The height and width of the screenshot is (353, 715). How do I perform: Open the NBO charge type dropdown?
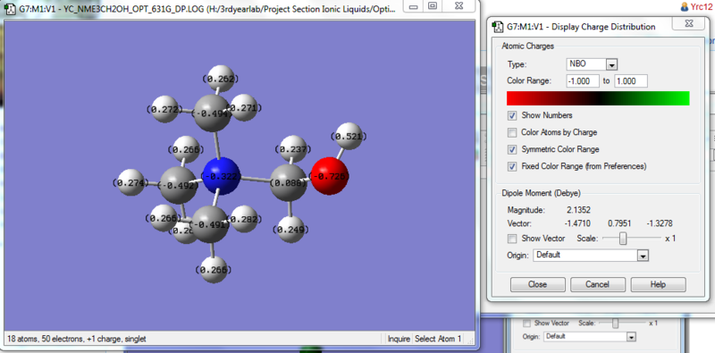pos(612,63)
